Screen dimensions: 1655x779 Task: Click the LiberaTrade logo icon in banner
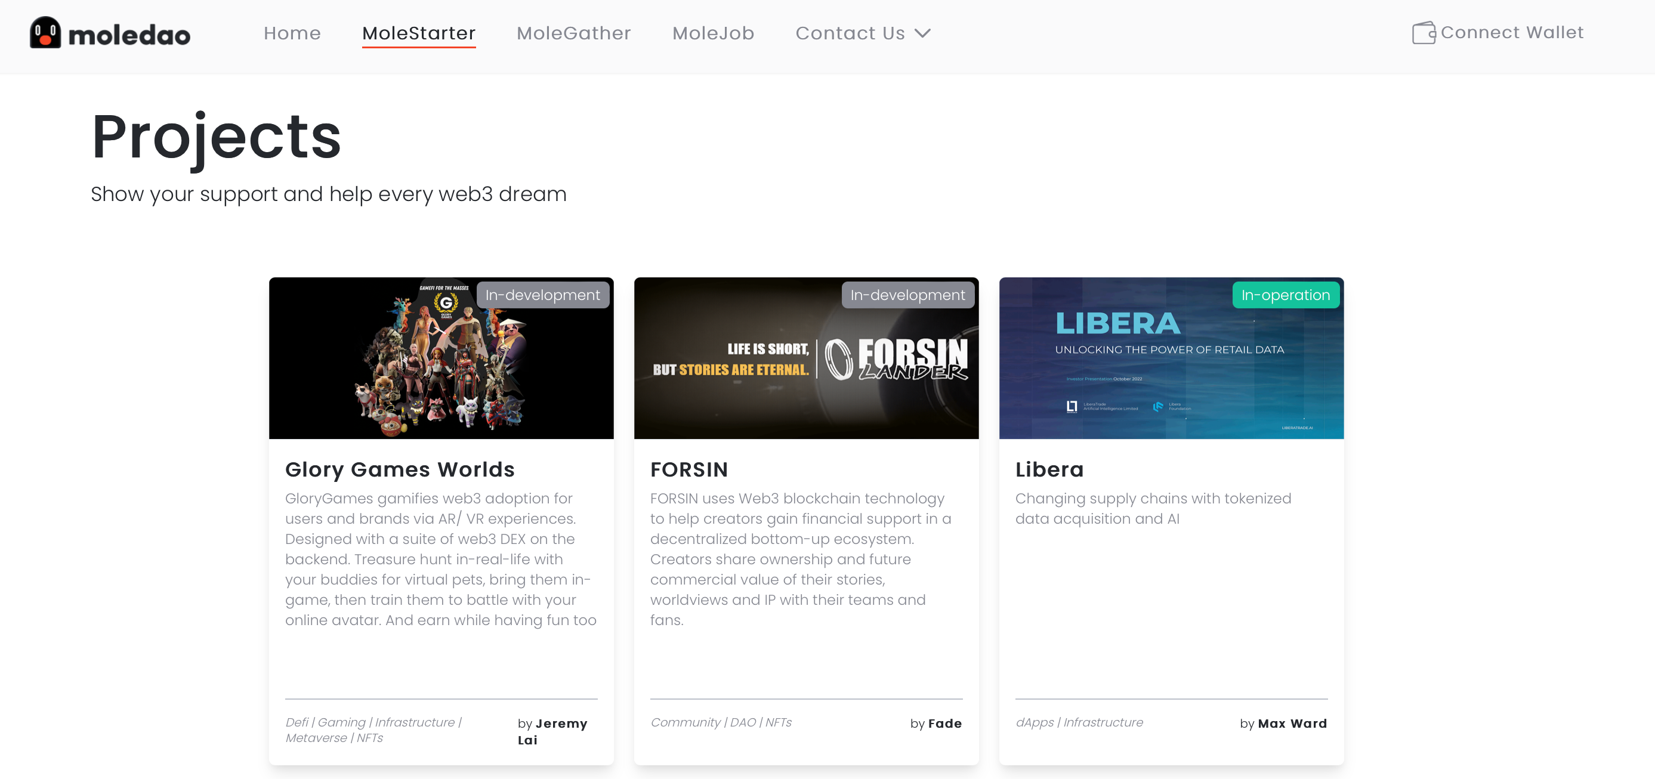click(x=1072, y=407)
